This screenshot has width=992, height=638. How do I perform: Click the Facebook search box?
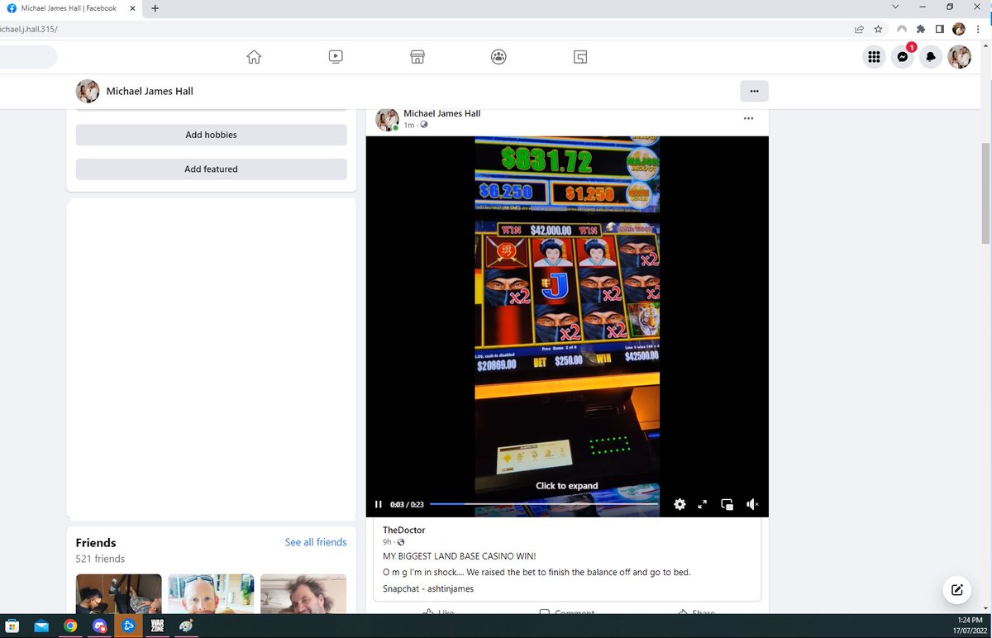click(x=28, y=57)
